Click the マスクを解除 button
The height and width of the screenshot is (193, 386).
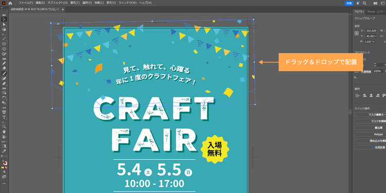pos(370,121)
